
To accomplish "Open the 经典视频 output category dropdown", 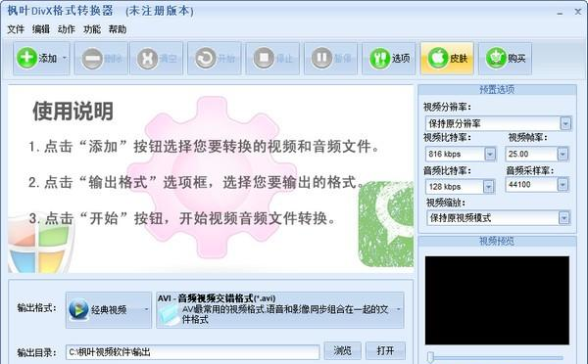I will (x=147, y=309).
